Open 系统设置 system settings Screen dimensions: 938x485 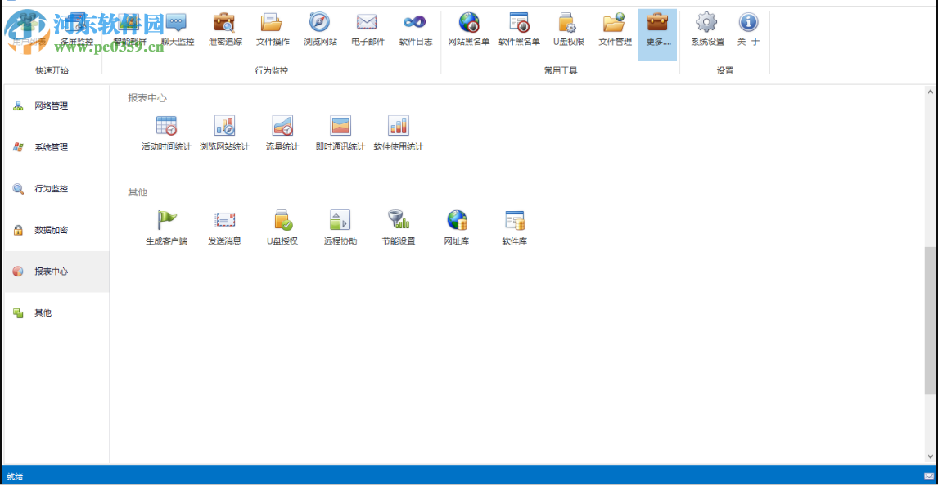[x=708, y=30]
